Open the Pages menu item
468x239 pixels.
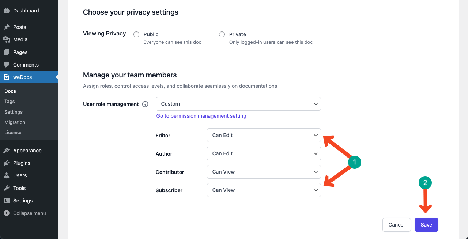coord(29,52)
